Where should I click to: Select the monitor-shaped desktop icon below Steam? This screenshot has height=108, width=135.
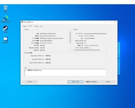click(6, 40)
